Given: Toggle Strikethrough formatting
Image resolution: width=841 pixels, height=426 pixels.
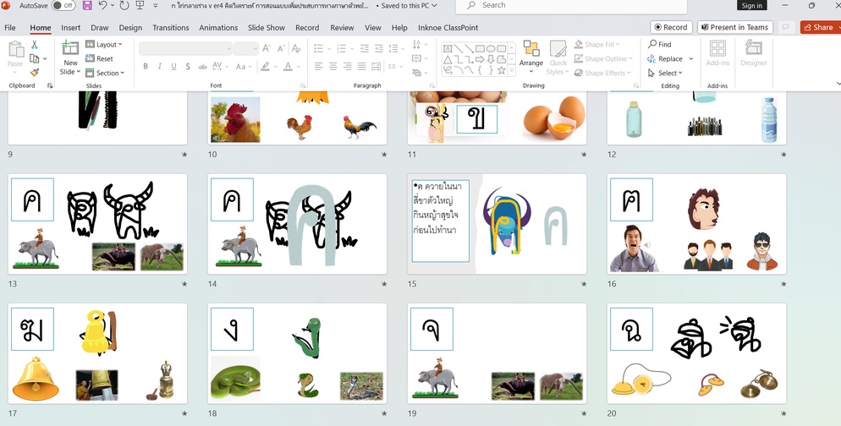Looking at the screenshot, I should click(x=202, y=67).
